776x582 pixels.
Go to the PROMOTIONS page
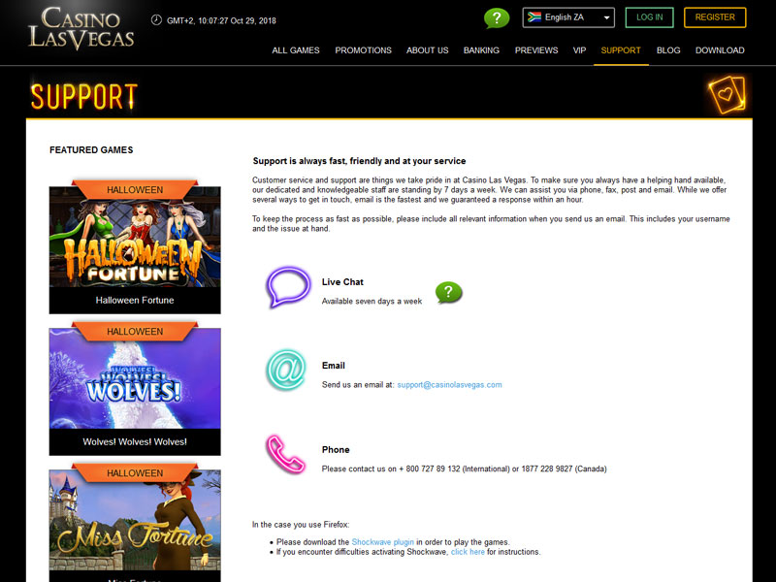pyautogui.click(x=363, y=50)
